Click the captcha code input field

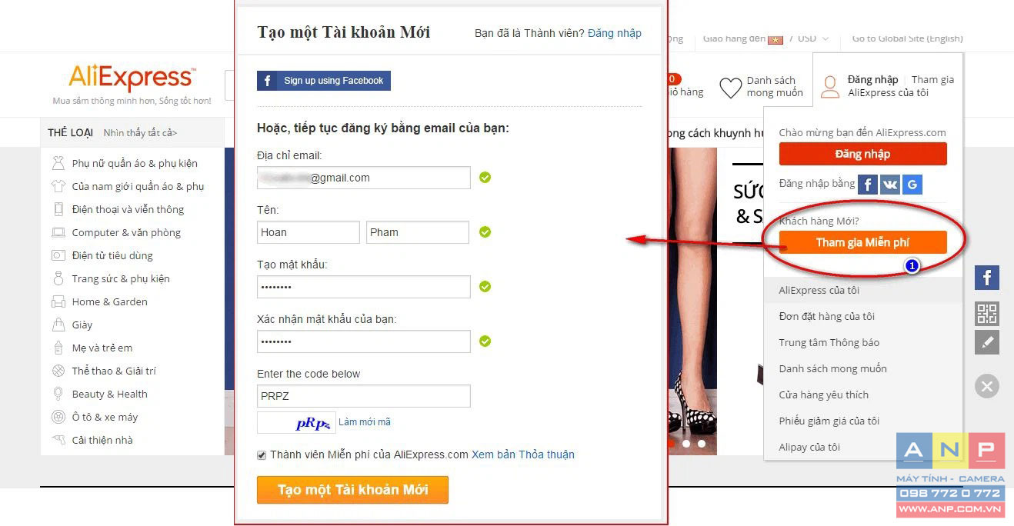[x=364, y=396]
